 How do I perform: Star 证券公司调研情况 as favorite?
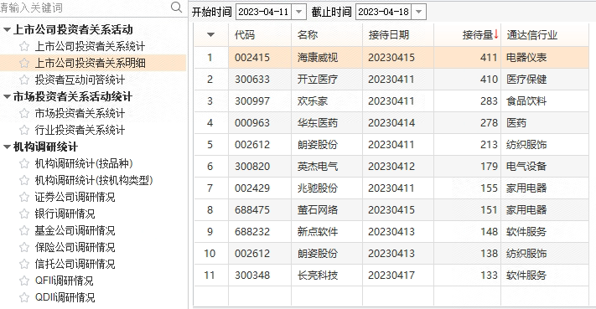pyautogui.click(x=24, y=197)
